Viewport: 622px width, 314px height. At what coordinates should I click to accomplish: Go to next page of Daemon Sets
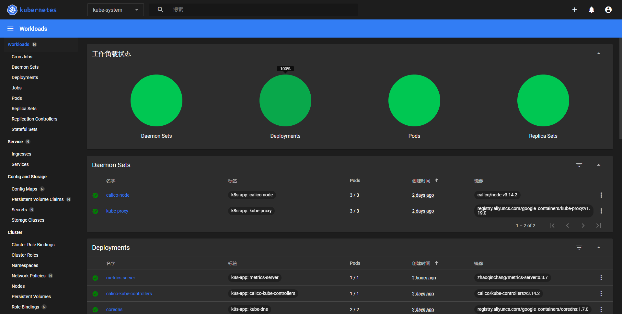click(x=583, y=226)
